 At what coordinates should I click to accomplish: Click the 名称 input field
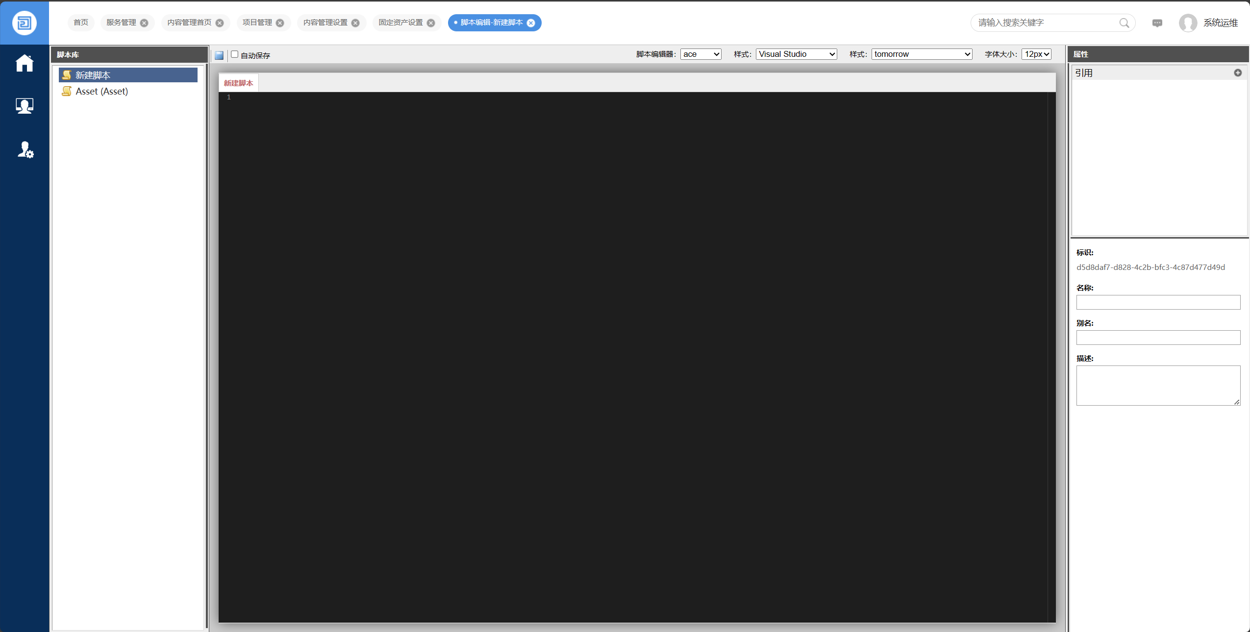[1158, 302]
